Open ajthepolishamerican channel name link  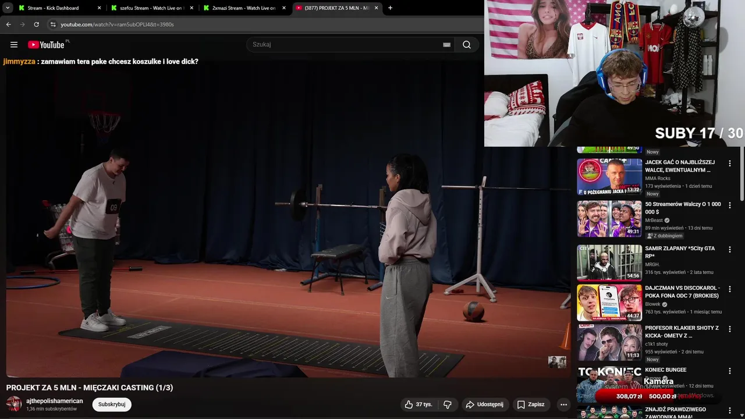pos(55,401)
